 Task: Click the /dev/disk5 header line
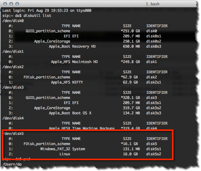click(x=13, y=134)
